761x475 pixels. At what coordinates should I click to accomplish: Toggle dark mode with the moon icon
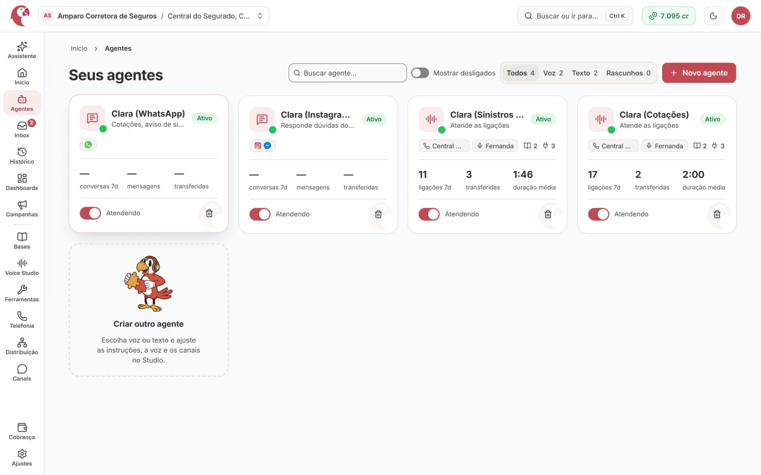pyautogui.click(x=713, y=16)
